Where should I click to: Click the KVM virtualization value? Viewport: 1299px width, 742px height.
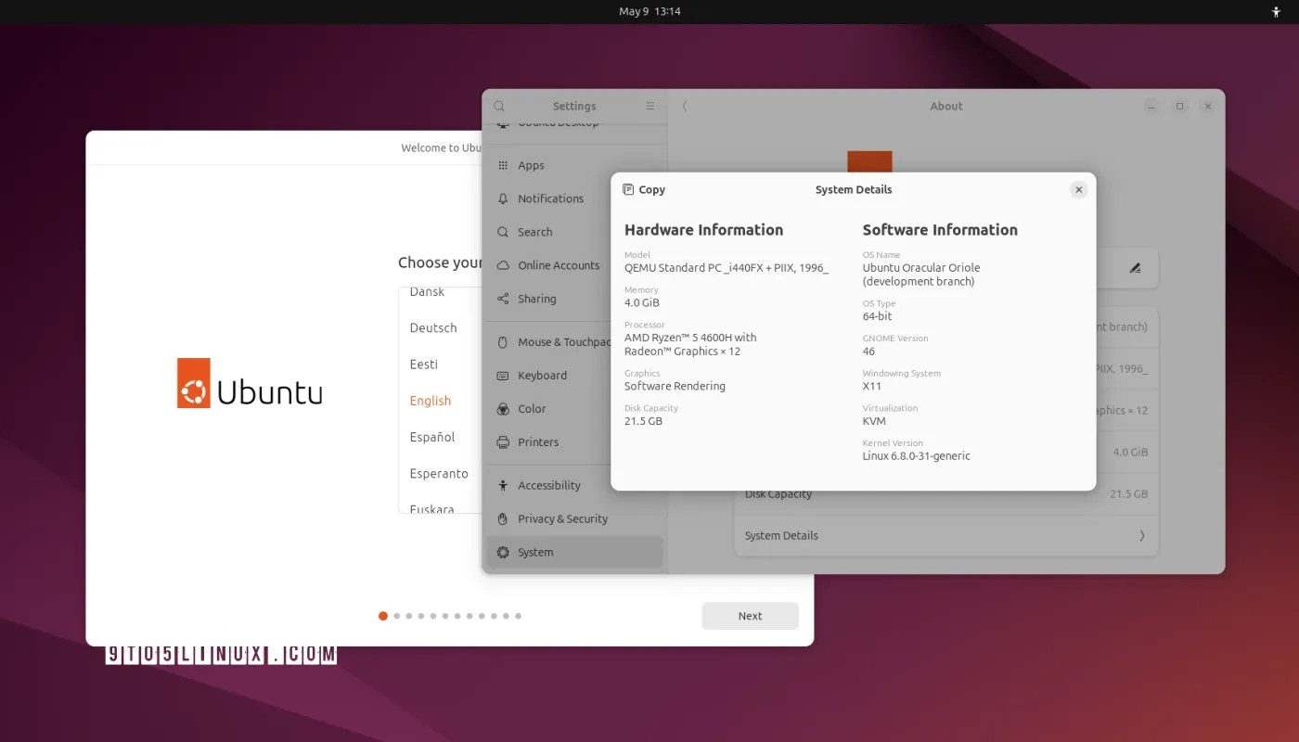[x=874, y=421]
